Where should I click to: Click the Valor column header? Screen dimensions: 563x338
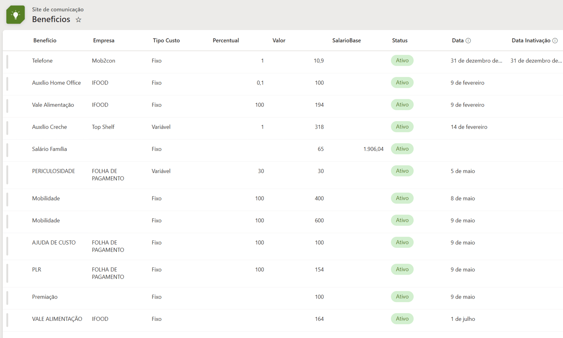point(279,41)
